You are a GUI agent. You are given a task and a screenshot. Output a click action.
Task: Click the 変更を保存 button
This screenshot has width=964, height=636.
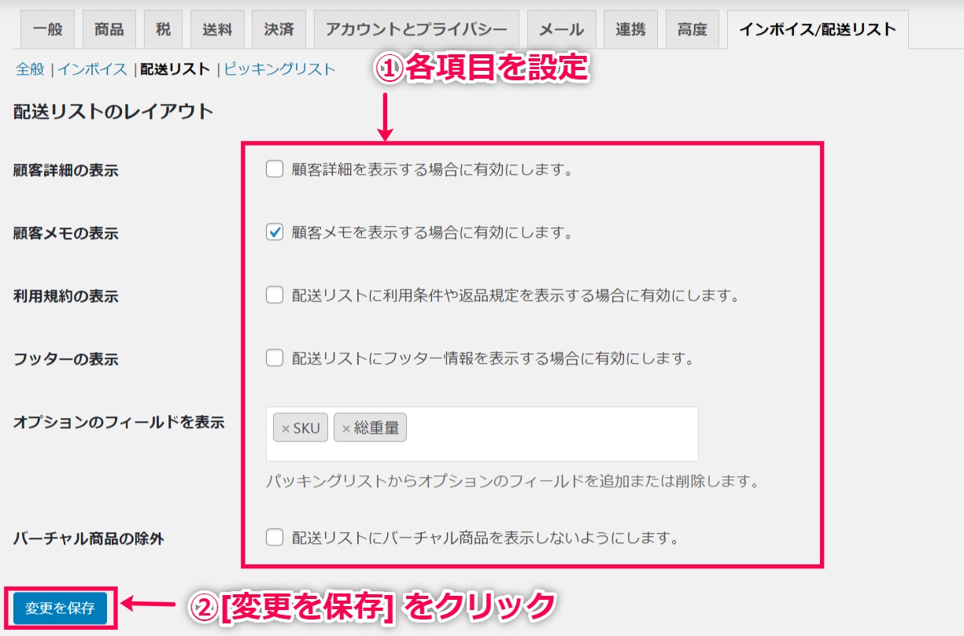click(60, 608)
